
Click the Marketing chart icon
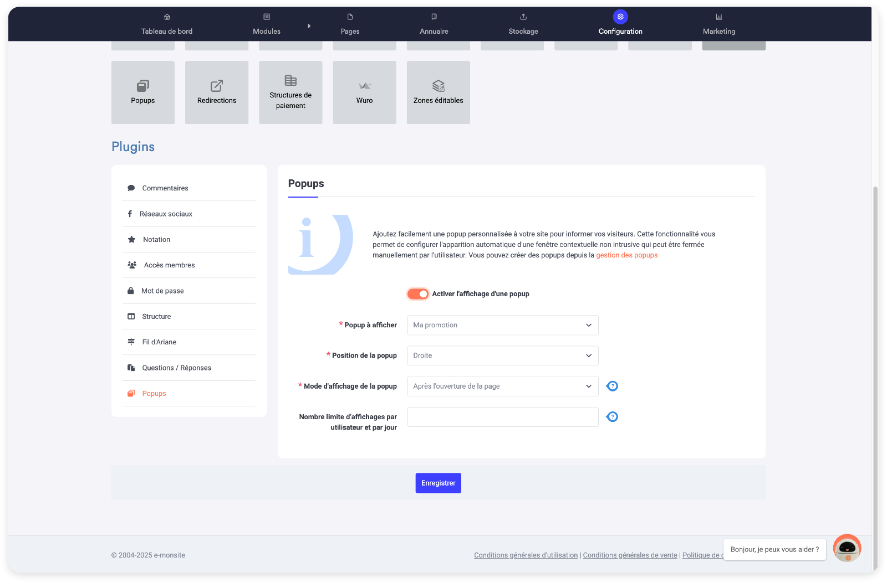(x=719, y=17)
